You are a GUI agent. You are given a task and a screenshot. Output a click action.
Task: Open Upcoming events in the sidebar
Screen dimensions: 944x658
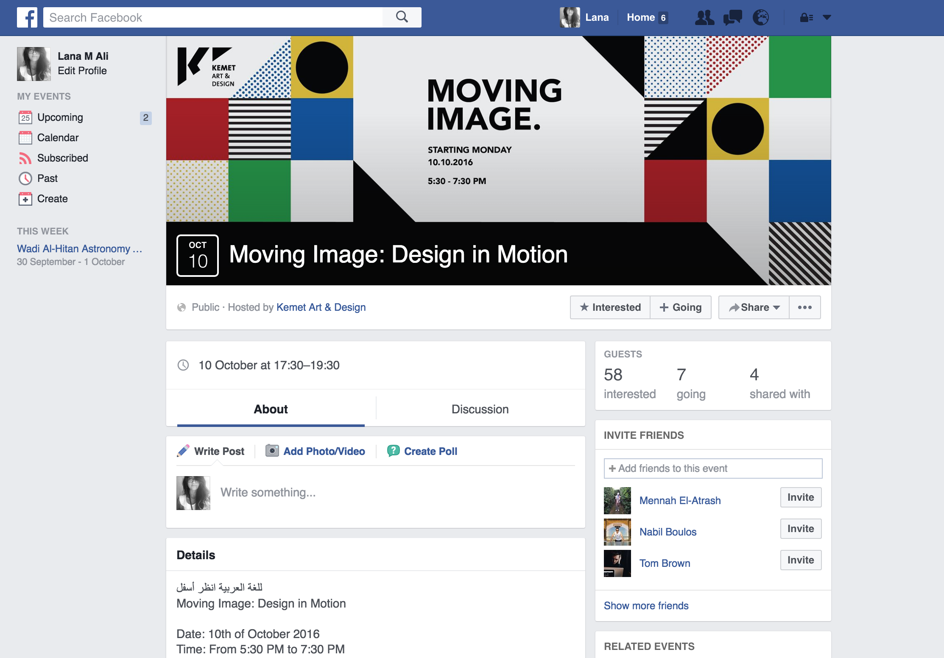tap(60, 117)
